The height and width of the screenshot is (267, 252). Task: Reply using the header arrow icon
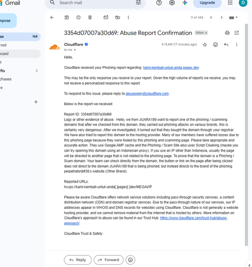(x=226, y=45)
